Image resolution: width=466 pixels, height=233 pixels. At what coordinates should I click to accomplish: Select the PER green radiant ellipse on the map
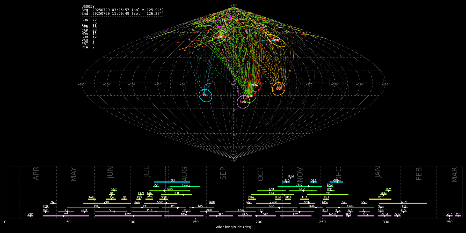pos(219,37)
